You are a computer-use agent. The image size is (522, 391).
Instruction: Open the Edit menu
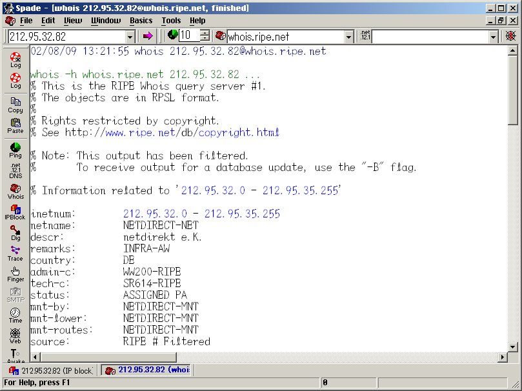[48, 21]
